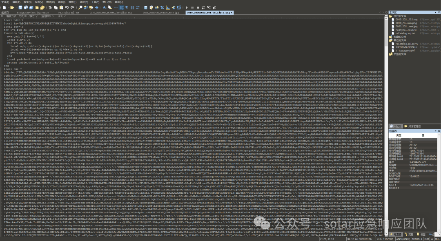Click the Stop script icon

coord(198,8)
